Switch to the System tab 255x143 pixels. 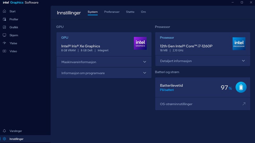(93, 12)
